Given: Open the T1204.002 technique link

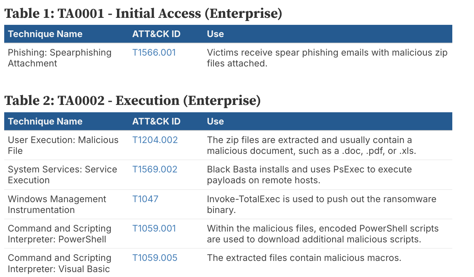Looking at the screenshot, I should [155, 140].
